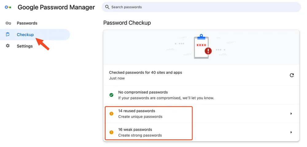Click the green checkmark status icon
Image resolution: width=307 pixels, height=147 pixels.
click(111, 95)
